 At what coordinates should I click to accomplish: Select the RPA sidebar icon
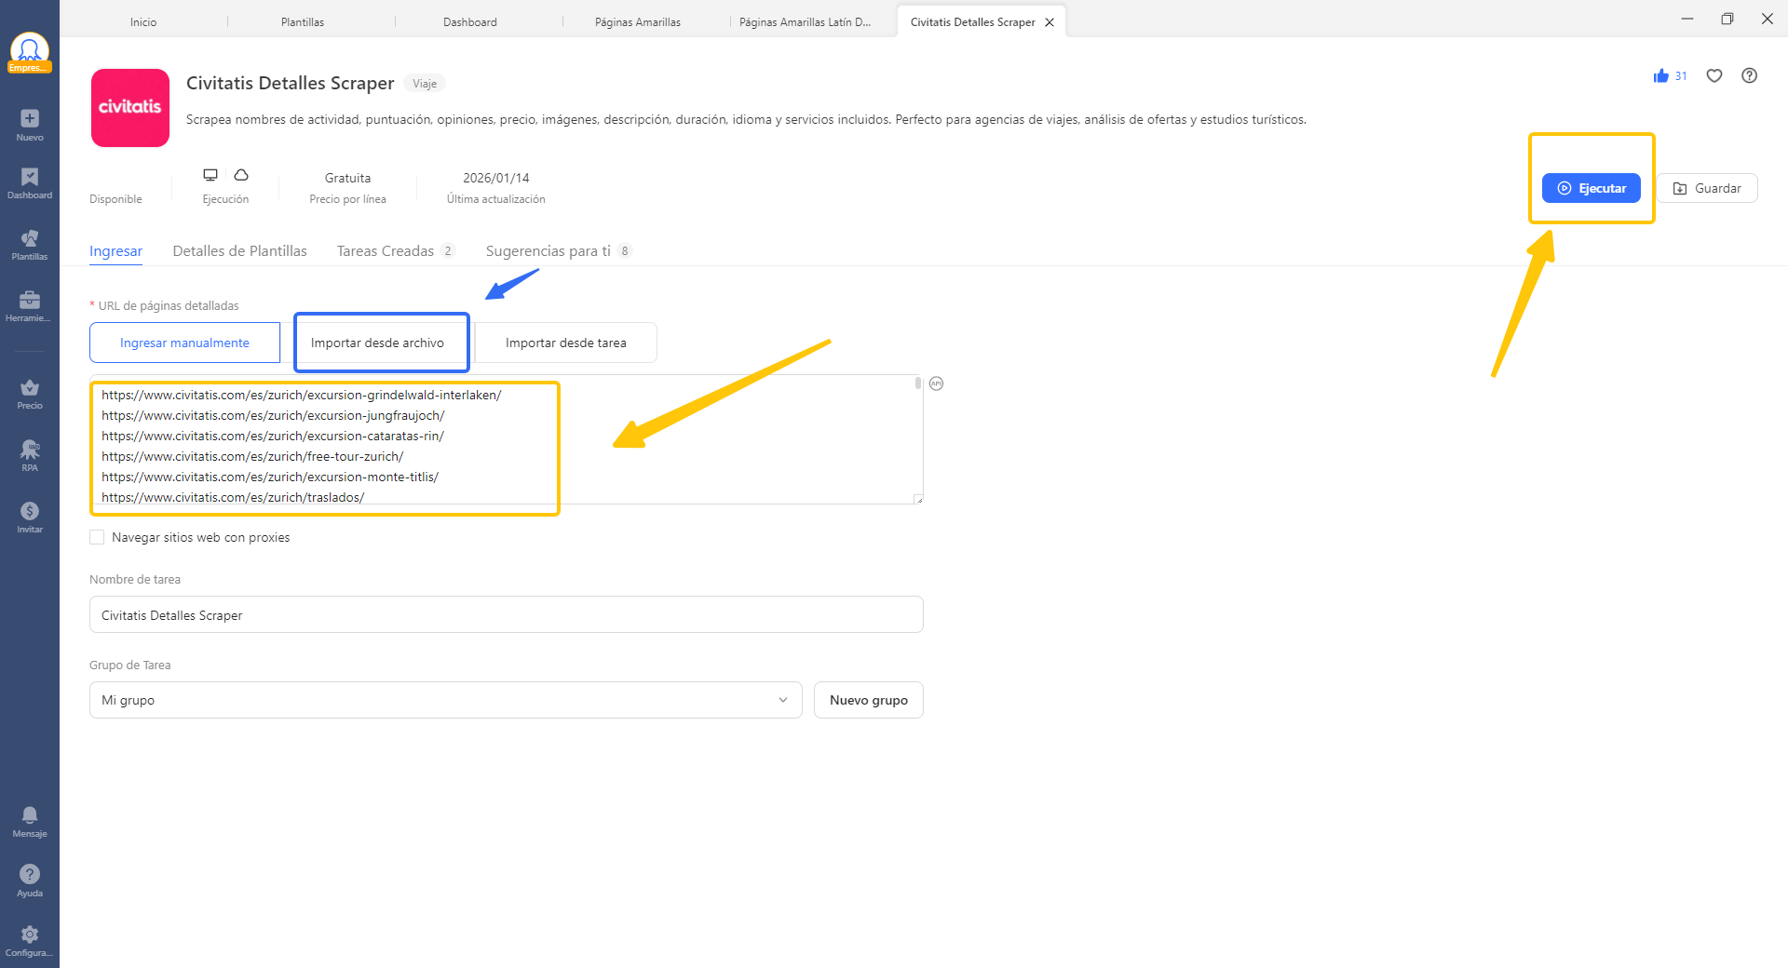29,453
